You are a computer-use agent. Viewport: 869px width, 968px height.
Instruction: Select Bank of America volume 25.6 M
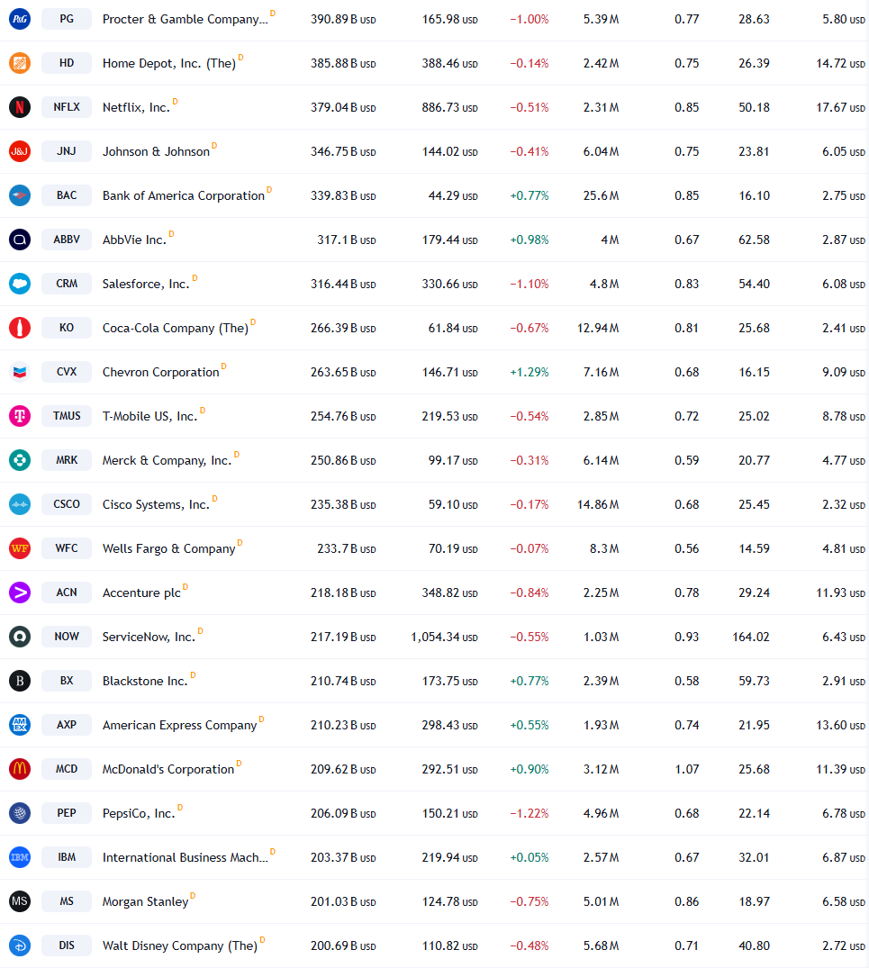[x=602, y=195]
